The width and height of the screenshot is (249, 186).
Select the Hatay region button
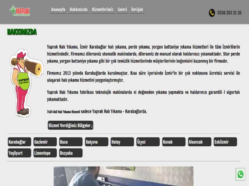pos(122,142)
